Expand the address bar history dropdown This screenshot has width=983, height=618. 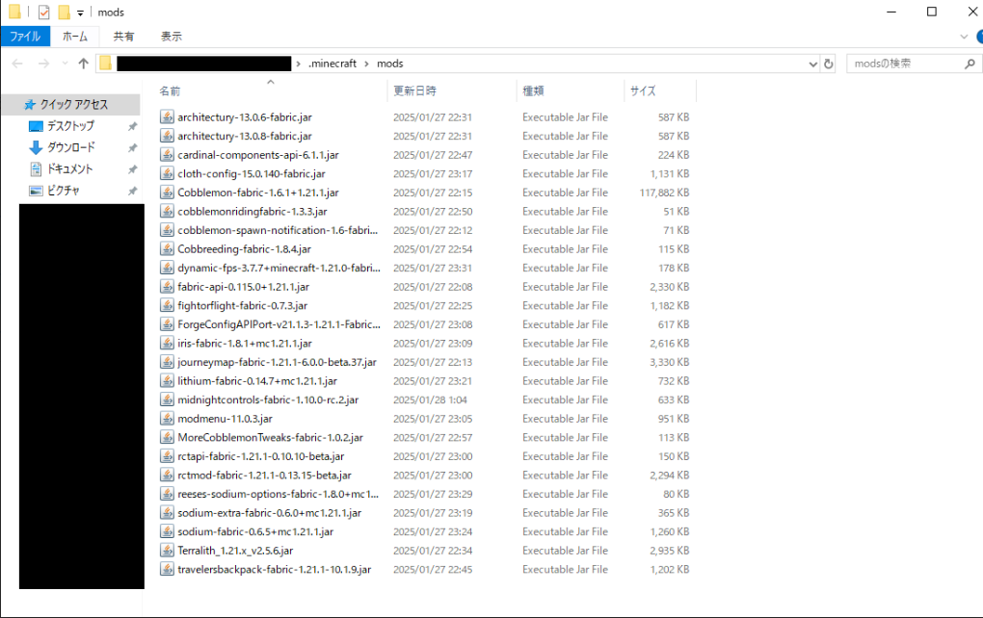coord(812,64)
